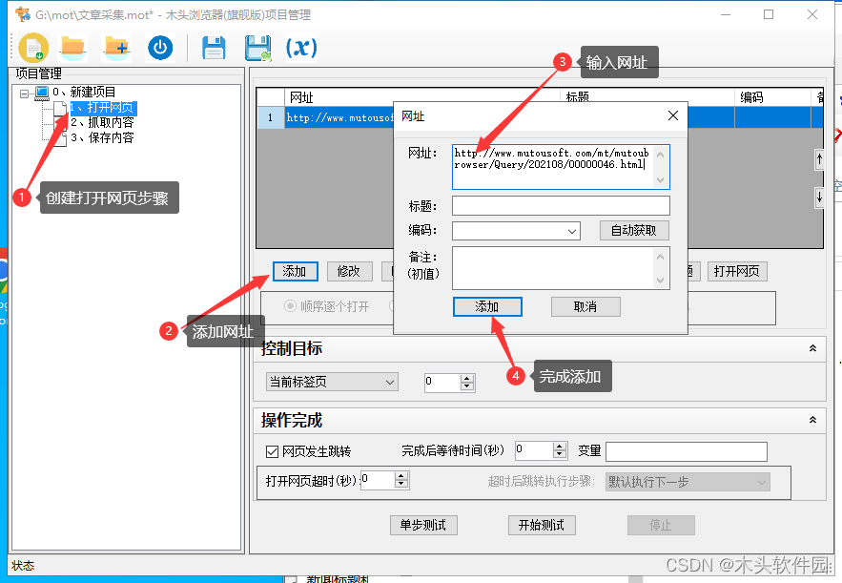Select row 1 in the URL table
The height and width of the screenshot is (583, 842).
click(270, 117)
